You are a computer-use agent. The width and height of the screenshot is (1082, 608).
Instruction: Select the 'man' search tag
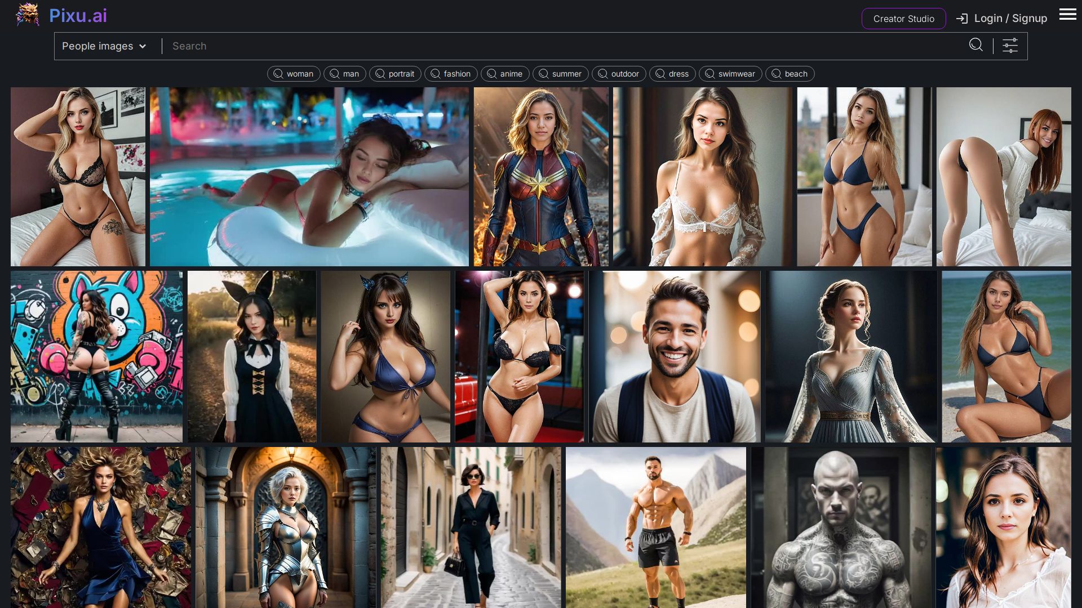(x=344, y=74)
